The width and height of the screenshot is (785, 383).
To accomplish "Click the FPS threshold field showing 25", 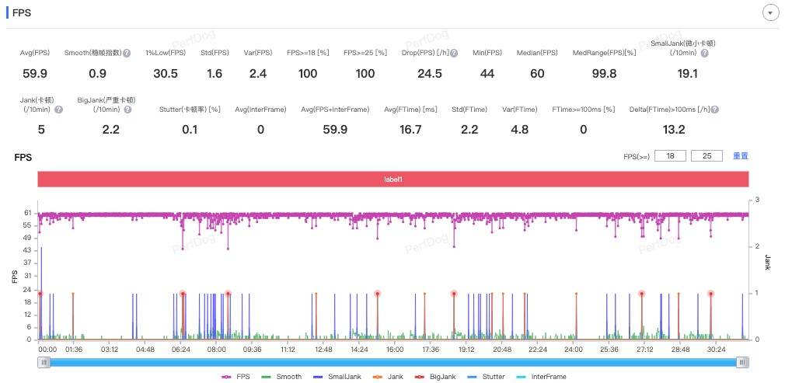I will (706, 156).
